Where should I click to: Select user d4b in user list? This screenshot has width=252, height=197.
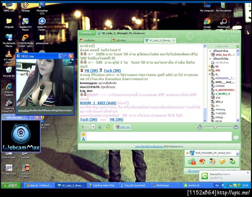(218, 71)
